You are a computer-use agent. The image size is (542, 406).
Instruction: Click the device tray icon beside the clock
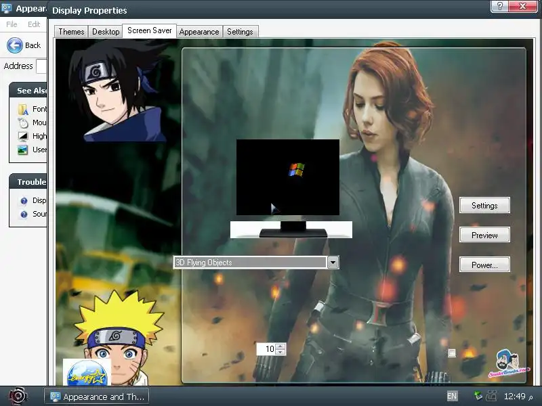point(491,396)
